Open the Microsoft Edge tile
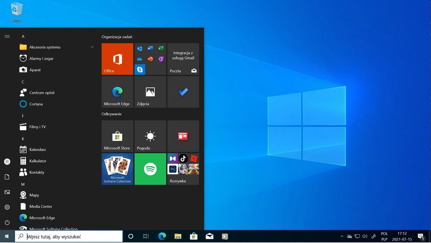 [x=117, y=92]
